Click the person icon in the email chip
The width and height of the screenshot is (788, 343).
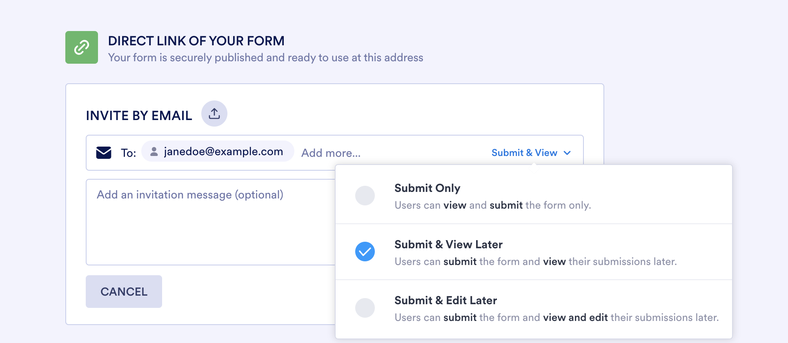tap(154, 151)
